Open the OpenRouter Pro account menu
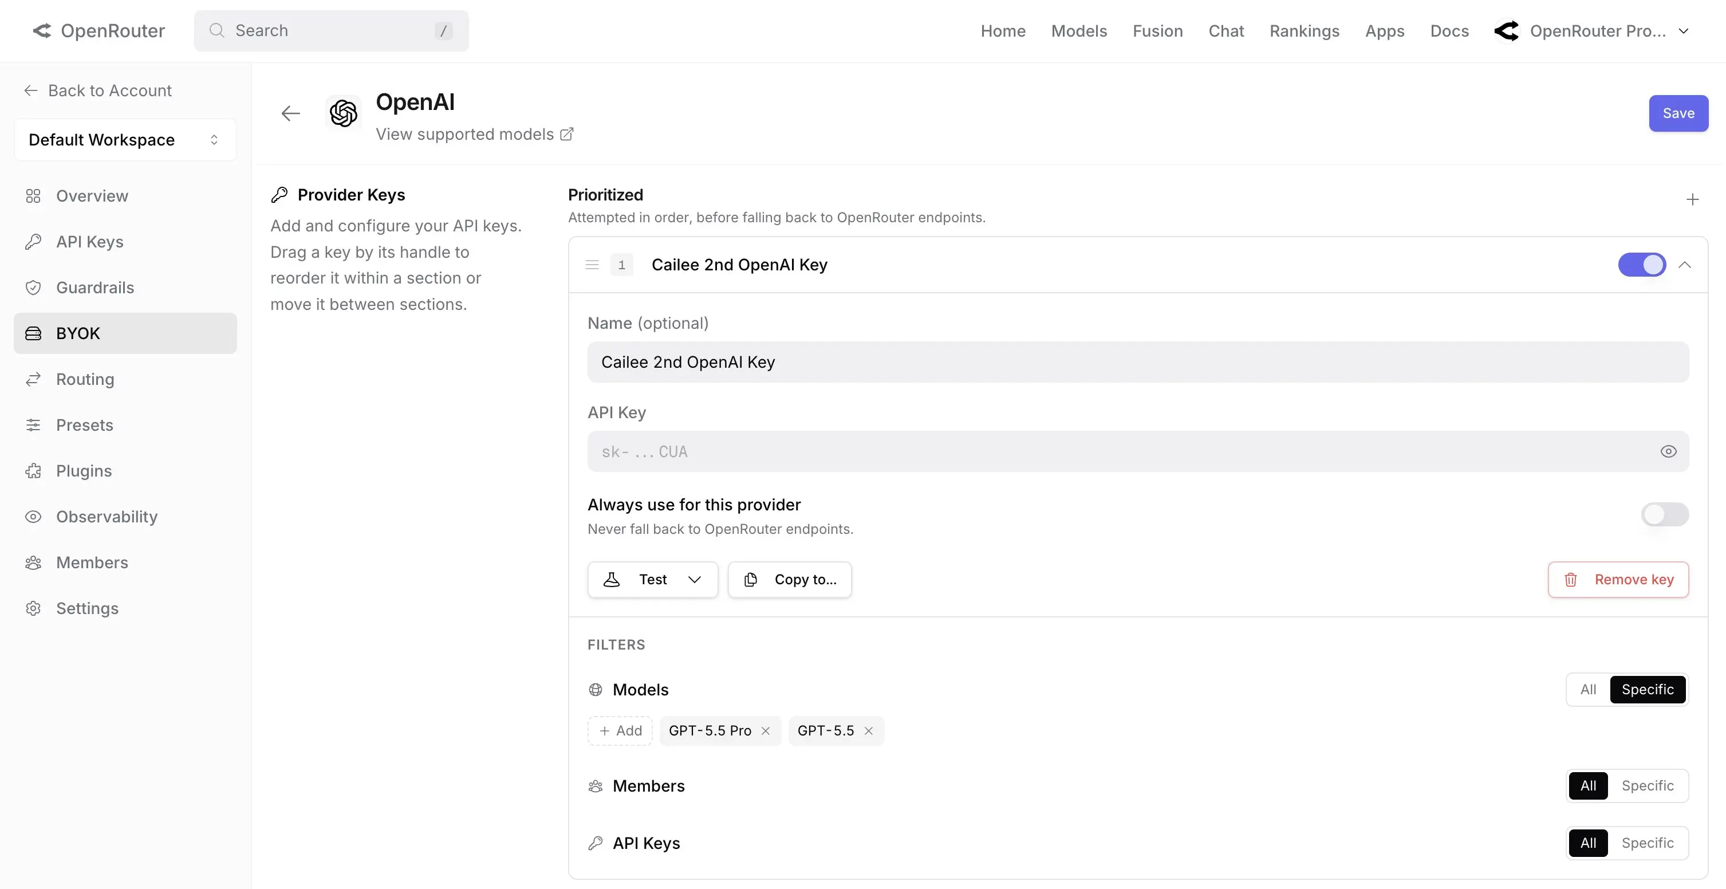1726x889 pixels. (1592, 31)
